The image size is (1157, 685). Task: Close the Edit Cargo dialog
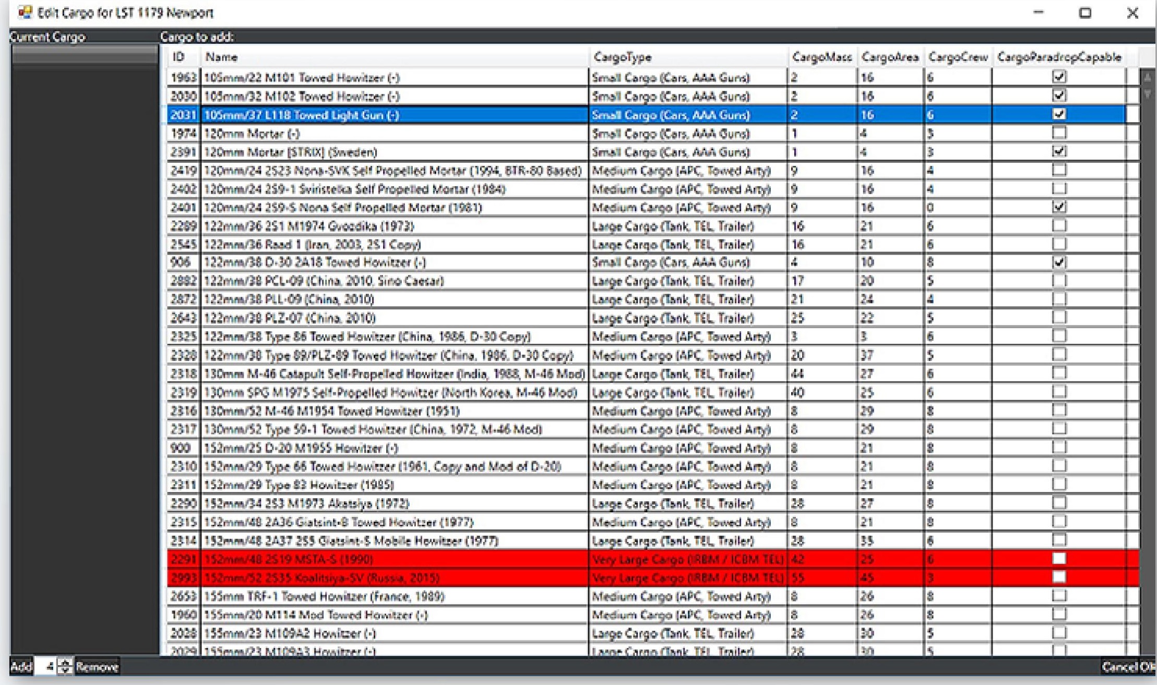point(1132,13)
